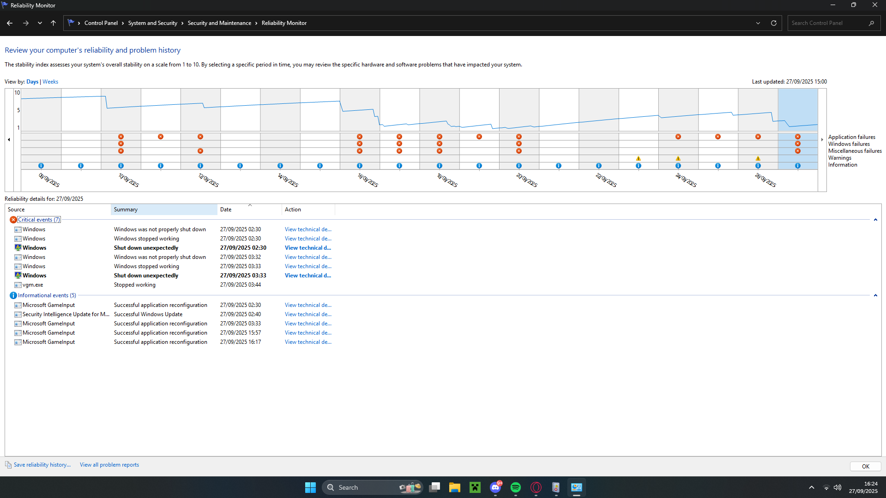The image size is (886, 498).
Task: Click Save reliability history link
Action: [42, 465]
